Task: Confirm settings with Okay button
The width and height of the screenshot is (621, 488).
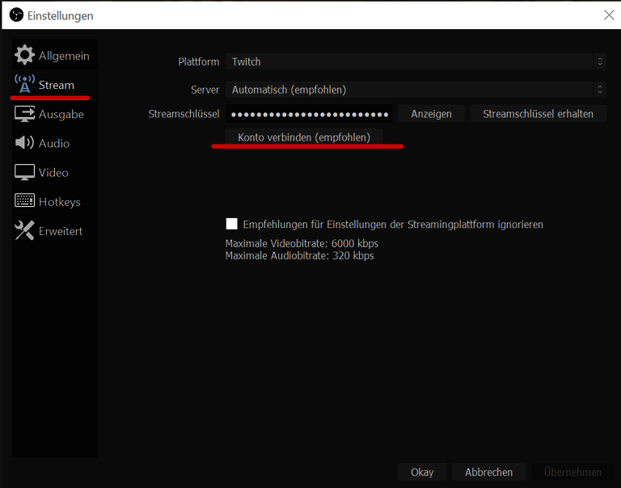Action: coord(422,472)
